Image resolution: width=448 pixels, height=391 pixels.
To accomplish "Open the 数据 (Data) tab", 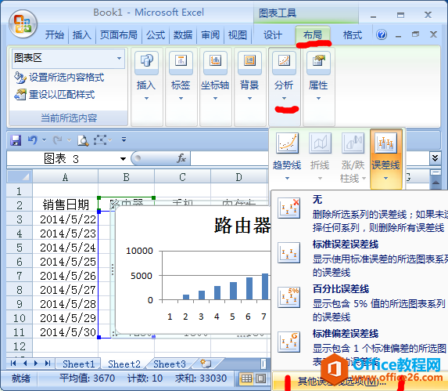I will [x=183, y=35].
